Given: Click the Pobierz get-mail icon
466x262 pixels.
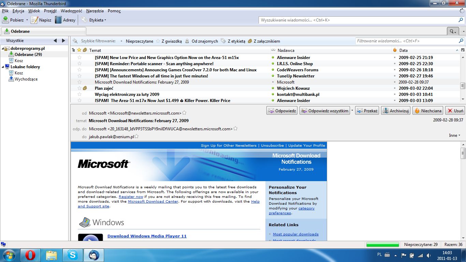Looking at the screenshot, I should point(5,20).
